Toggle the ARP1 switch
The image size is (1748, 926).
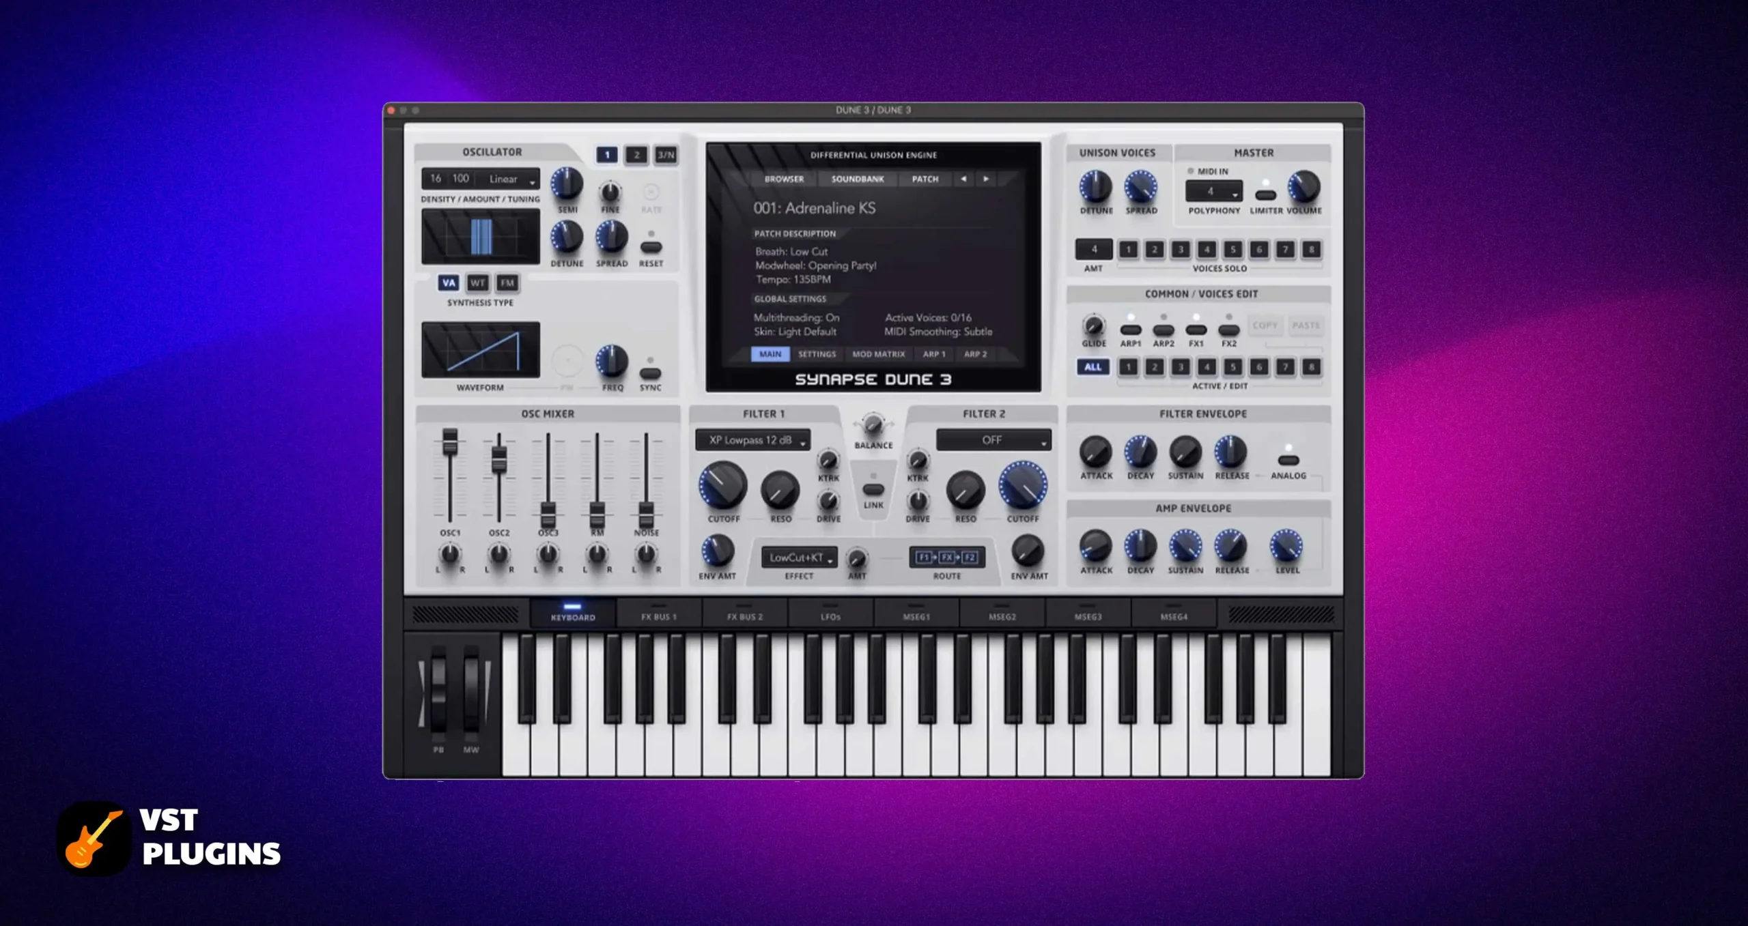(1131, 330)
